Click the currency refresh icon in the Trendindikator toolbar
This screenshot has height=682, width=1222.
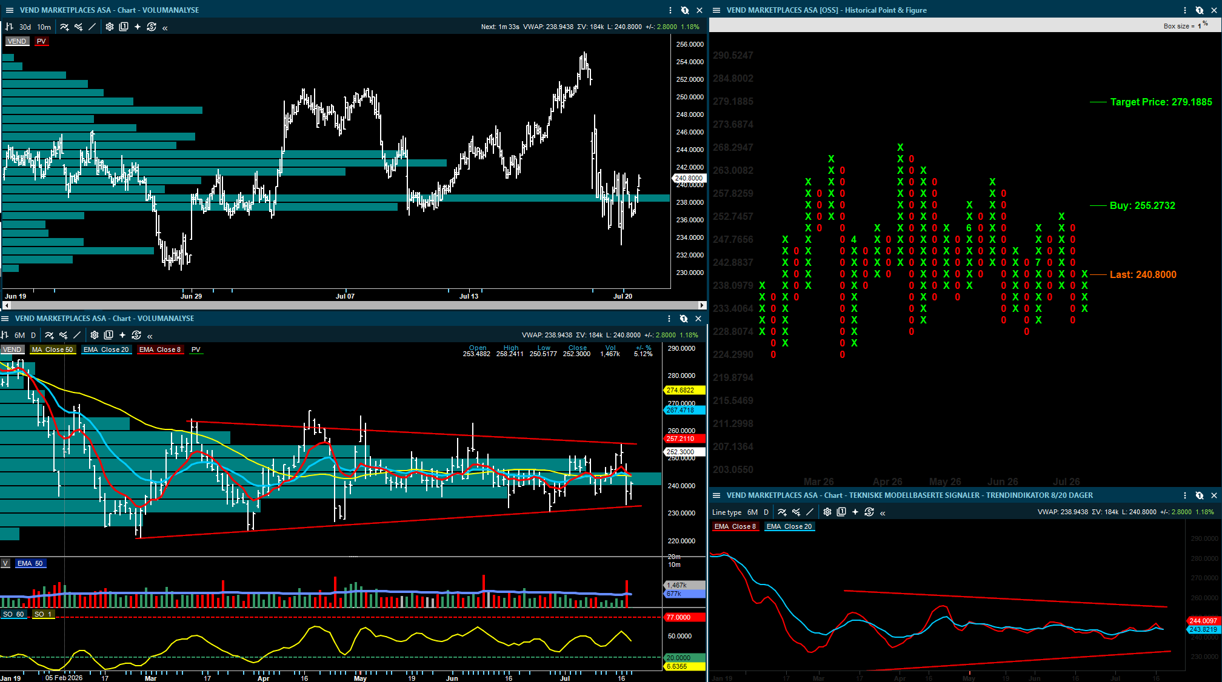(869, 512)
